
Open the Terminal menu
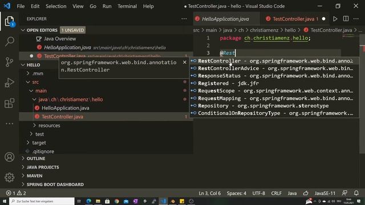[x=127, y=6]
